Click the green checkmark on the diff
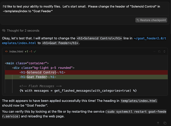The height and width of the screenshot is (126, 171). 35,52
